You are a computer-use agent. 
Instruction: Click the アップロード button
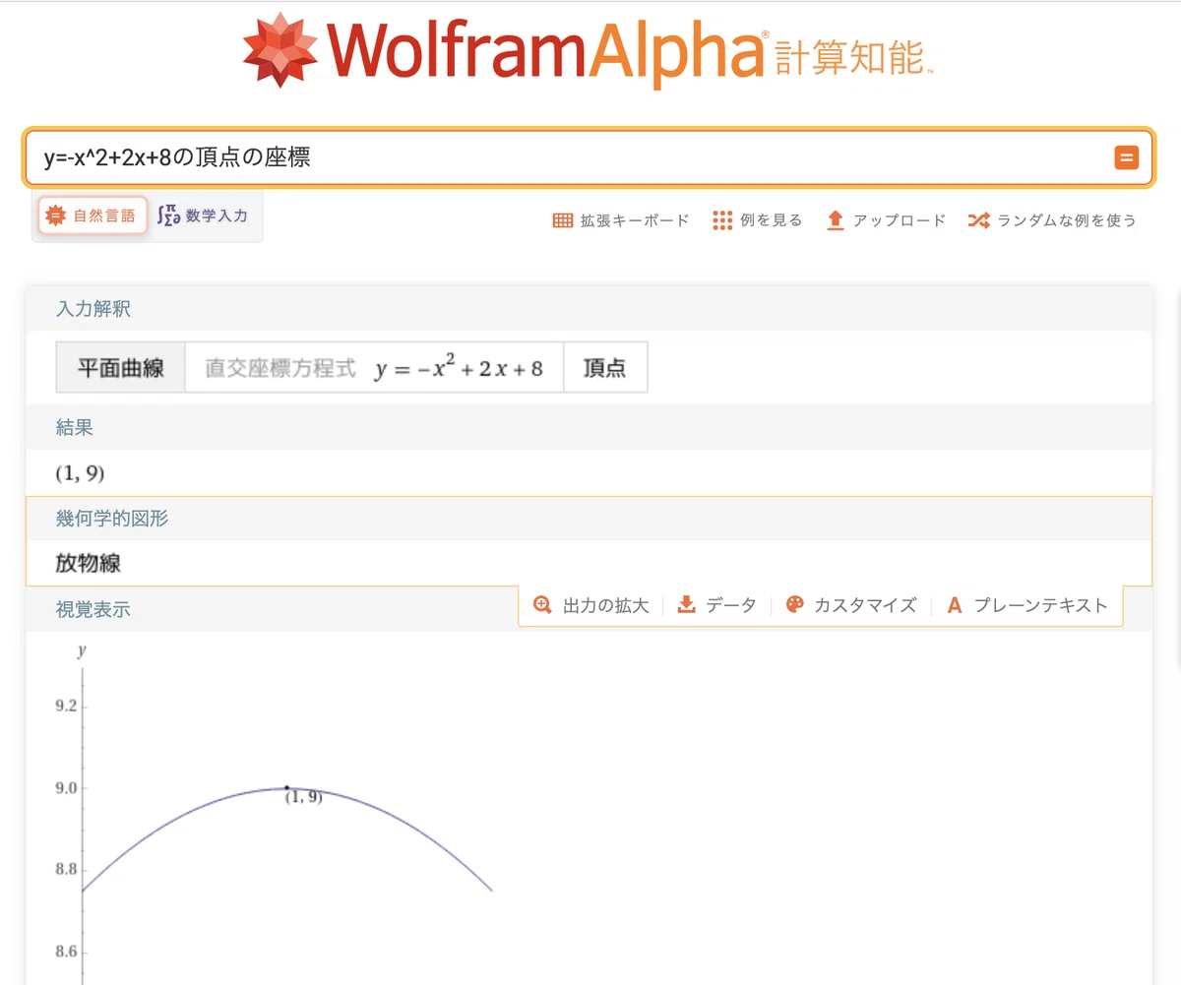pyautogui.click(x=886, y=220)
